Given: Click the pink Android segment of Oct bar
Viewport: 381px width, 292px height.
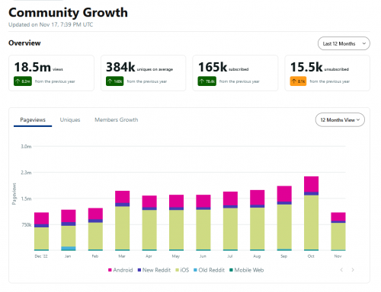Looking at the screenshot, I should [x=311, y=184].
